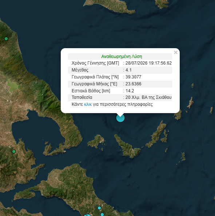Click the 'Αναθεωρημένη Λύση' heading
This screenshot has width=215, height=216.
[x=122, y=57]
